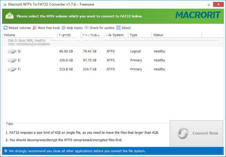
Task: Click the Healthy status in D: row
Action: pos(159,51)
